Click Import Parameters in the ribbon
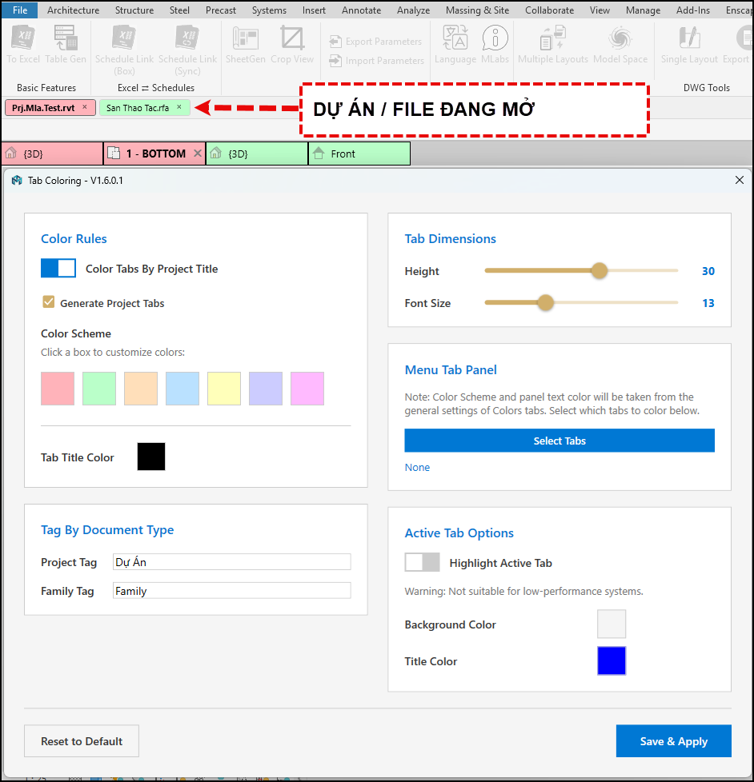 click(376, 60)
